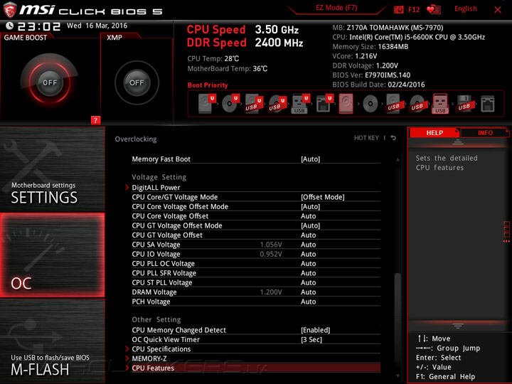Image resolution: width=512 pixels, height=384 pixels.
Task: Click the red side-panel toggle on right edge
Action: click(x=507, y=232)
